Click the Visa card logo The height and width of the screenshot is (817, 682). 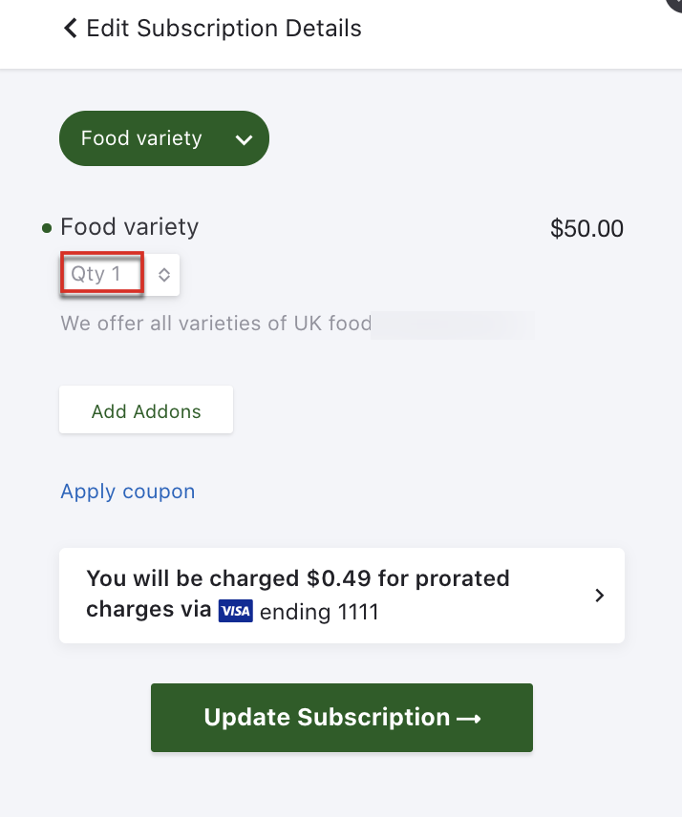tap(236, 611)
